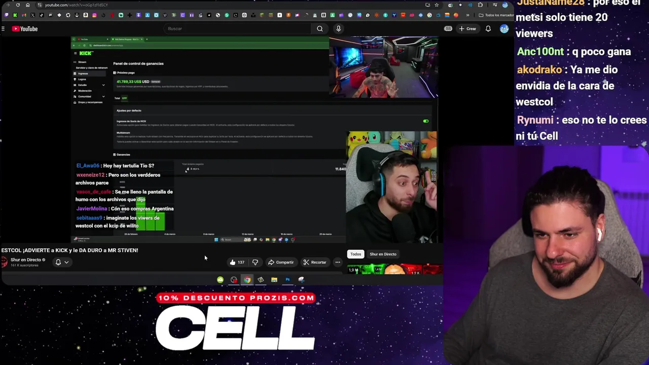Start voice search with the microphone icon

click(338, 29)
